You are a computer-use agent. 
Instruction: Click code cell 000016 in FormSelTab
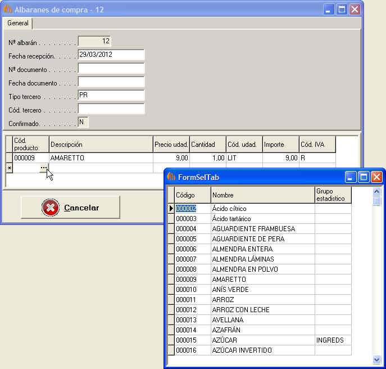pyautogui.click(x=193, y=350)
